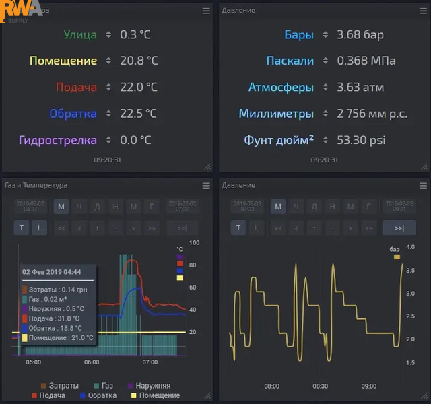Select the Г year interval in gas chart
The image size is (431, 404).
pos(152,207)
